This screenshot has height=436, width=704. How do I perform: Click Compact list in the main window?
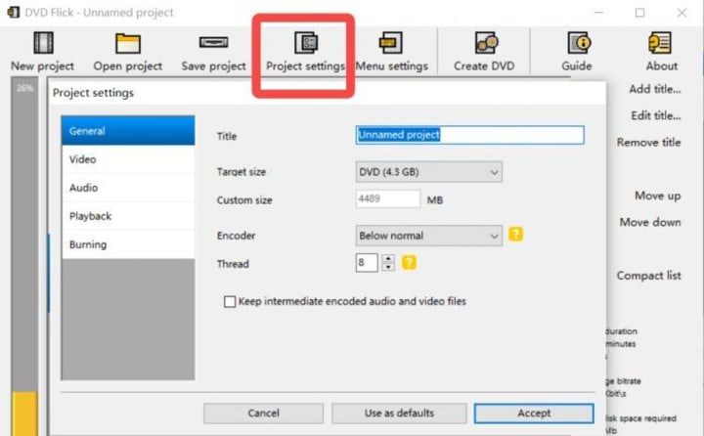point(648,276)
